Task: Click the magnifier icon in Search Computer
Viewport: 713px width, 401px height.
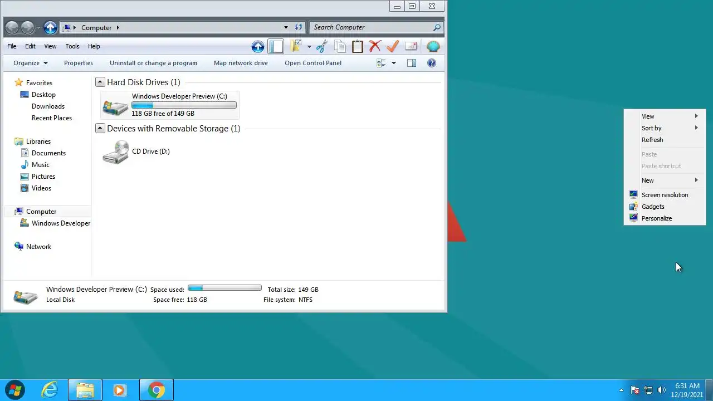Action: [x=437, y=27]
